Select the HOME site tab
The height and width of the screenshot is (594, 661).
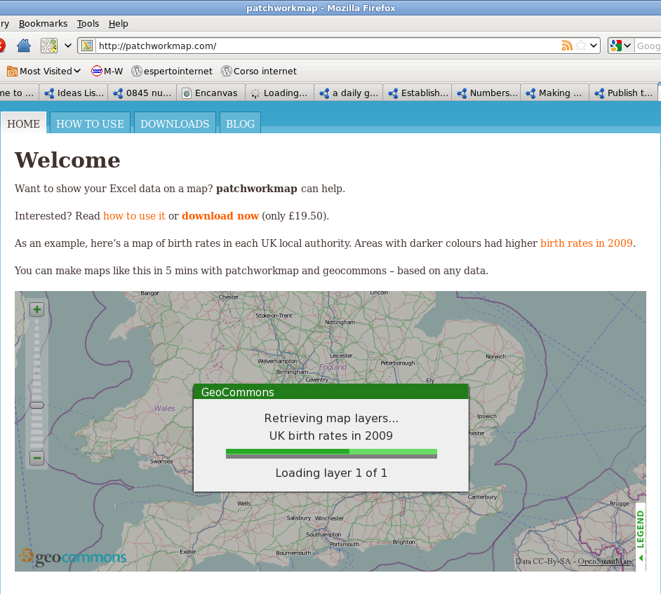[x=24, y=123]
